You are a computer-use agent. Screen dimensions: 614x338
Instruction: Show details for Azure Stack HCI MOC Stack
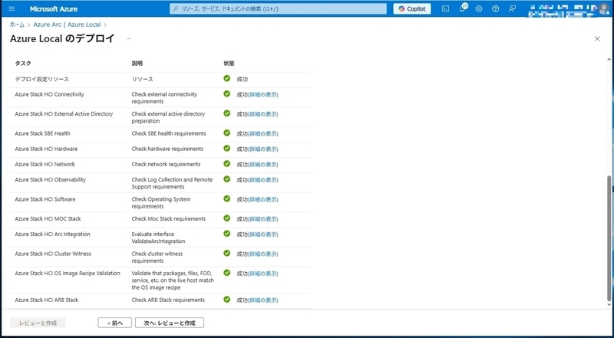[x=263, y=219]
